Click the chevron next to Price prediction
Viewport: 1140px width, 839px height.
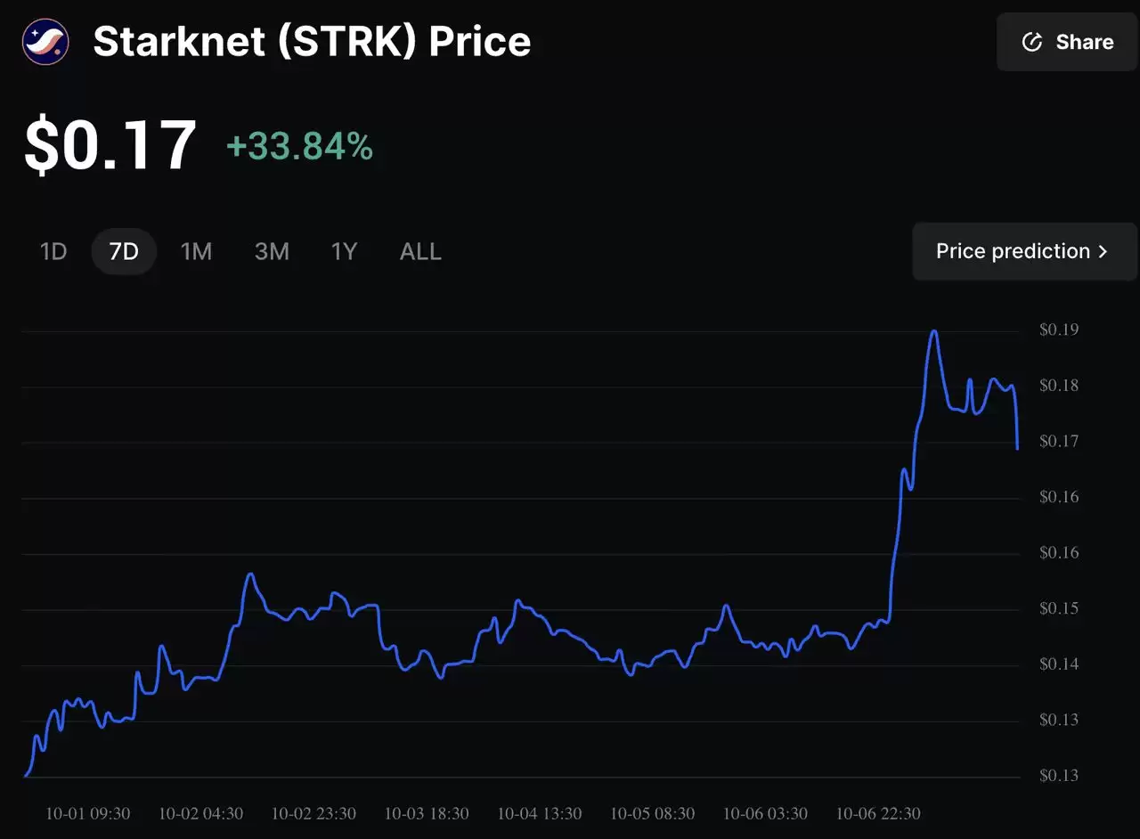[x=1103, y=251]
